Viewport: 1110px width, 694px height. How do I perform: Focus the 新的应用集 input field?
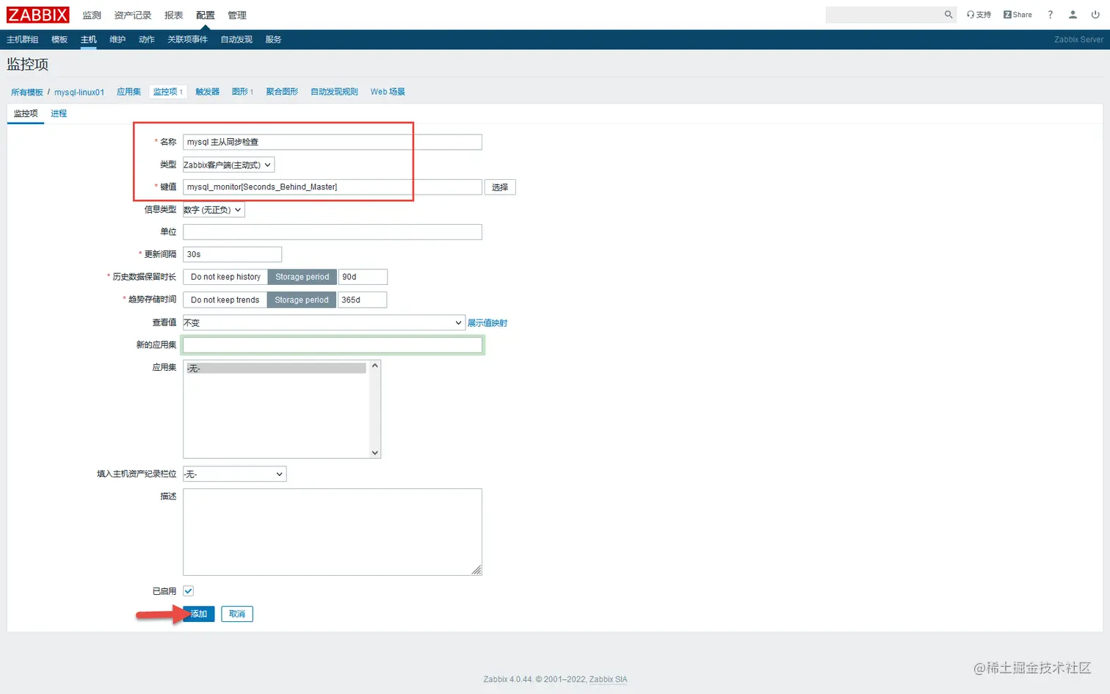coord(333,345)
